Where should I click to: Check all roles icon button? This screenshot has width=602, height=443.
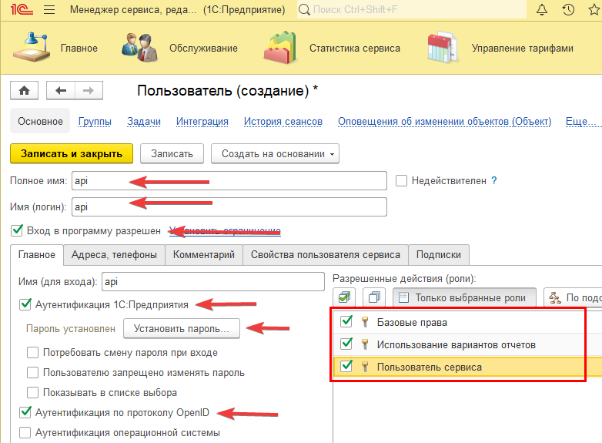point(346,297)
